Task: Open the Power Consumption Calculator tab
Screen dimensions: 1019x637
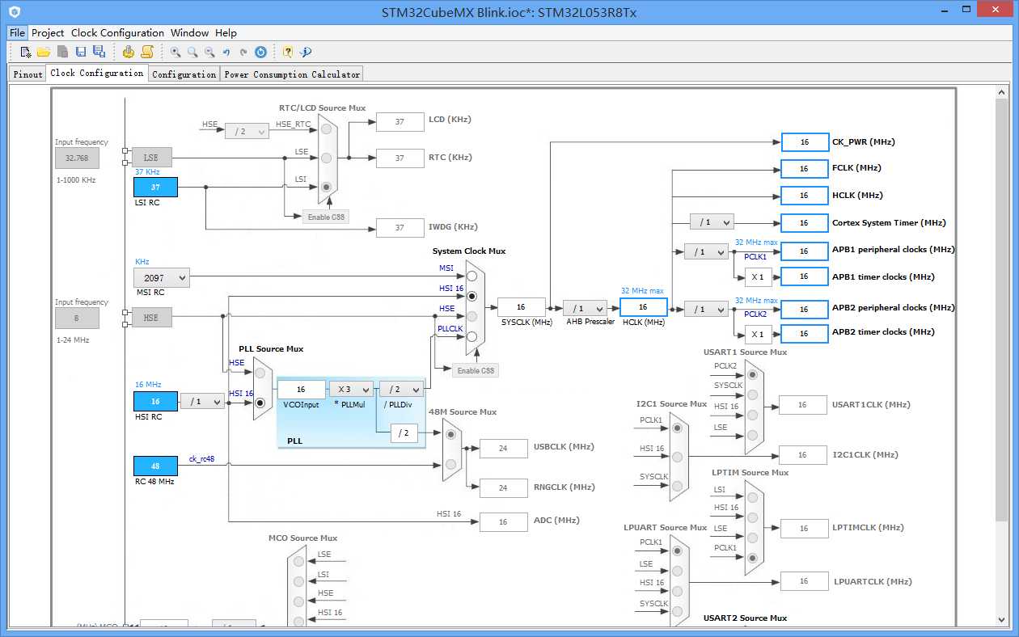Action: (x=292, y=74)
